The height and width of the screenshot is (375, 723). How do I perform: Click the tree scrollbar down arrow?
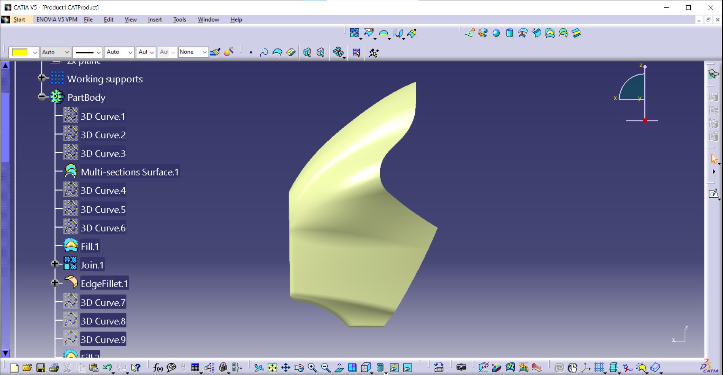coord(5,353)
